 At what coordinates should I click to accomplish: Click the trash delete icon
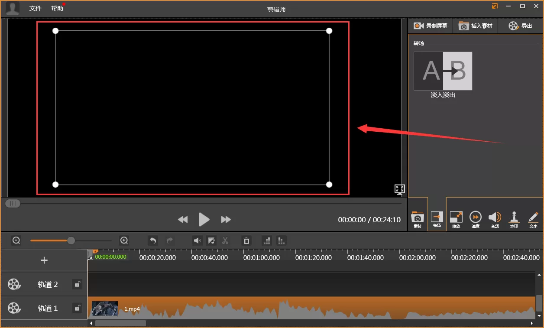coord(246,240)
